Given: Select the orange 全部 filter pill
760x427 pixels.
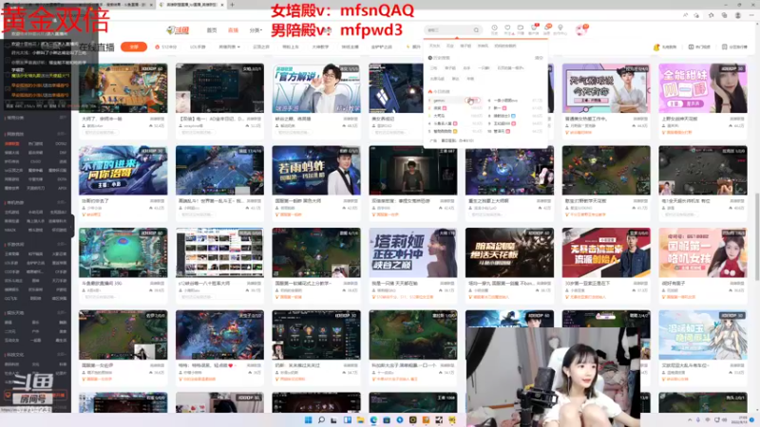Looking at the screenshot, I should [134, 46].
